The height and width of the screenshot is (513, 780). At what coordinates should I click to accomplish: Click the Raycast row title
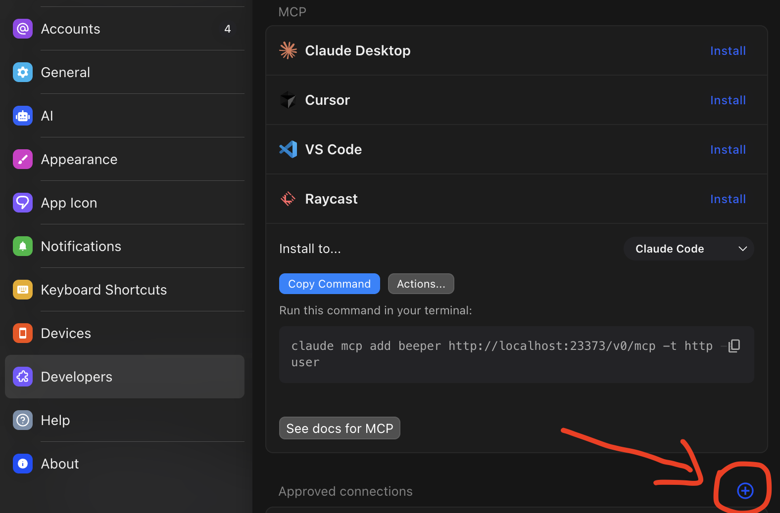click(x=332, y=199)
